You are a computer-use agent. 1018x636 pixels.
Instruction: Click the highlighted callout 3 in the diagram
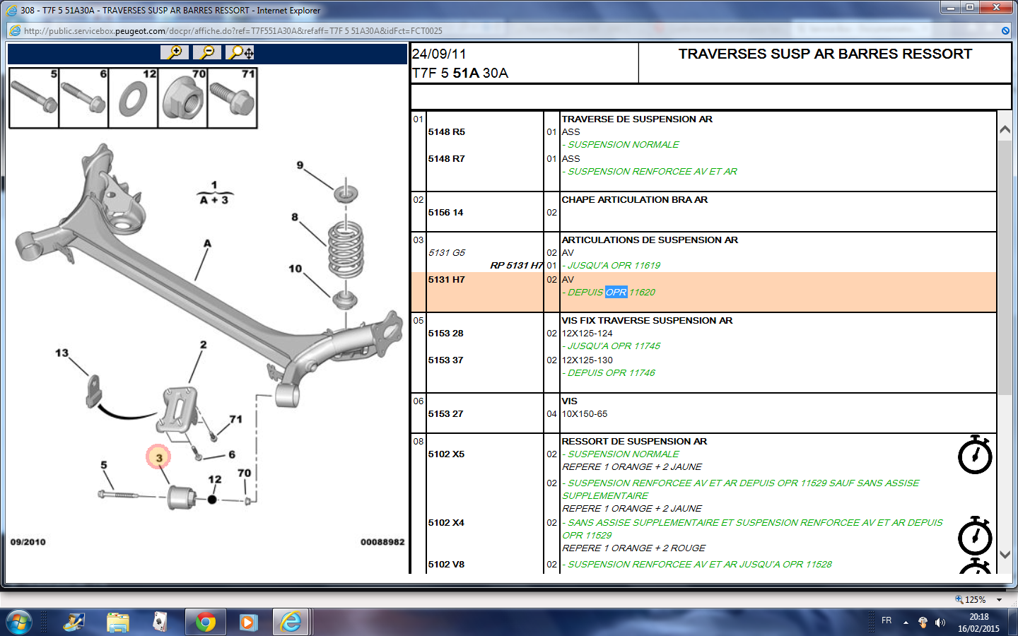(159, 457)
